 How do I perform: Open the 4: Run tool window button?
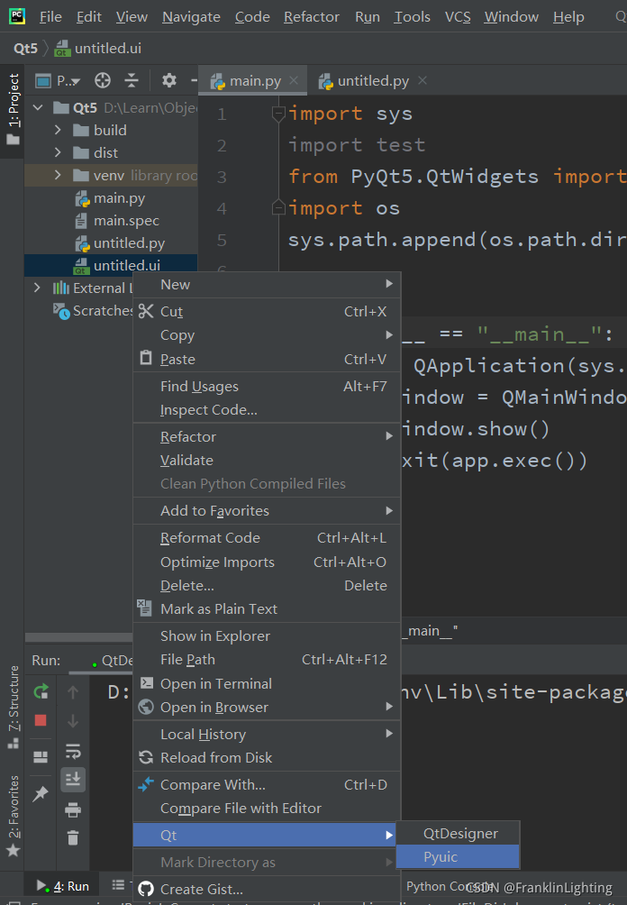[x=63, y=886]
